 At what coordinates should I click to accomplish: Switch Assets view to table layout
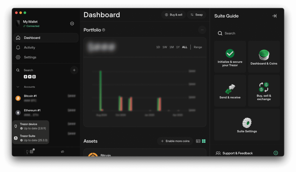(198, 141)
